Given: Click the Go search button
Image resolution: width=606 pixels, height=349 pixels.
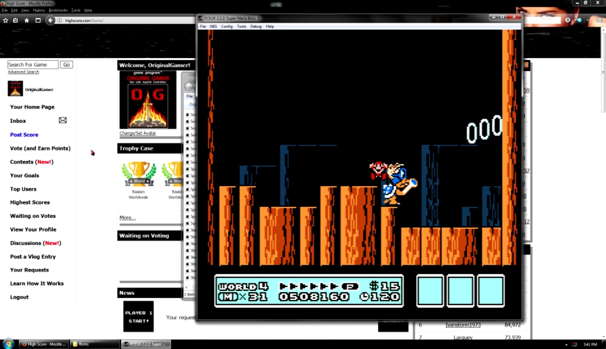Looking at the screenshot, I should click(66, 65).
